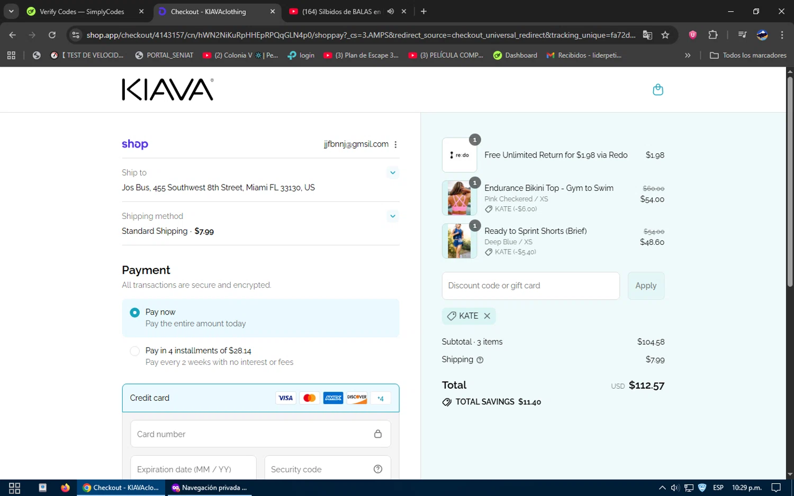Viewport: 794px width, 496px height.
Task: Open the PORTAL_SENIAT bookmark
Action: pyautogui.click(x=165, y=55)
